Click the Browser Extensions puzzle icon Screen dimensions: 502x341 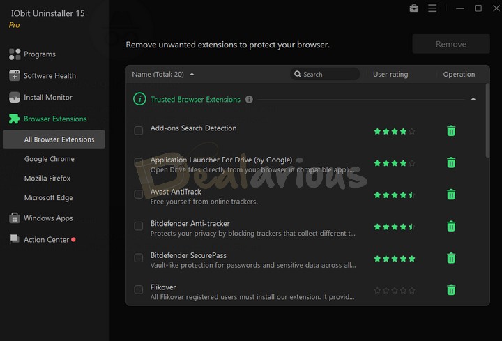(15, 119)
